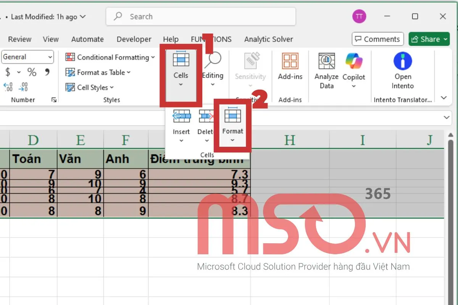
Task: Apply comma style number format
Action: tap(47, 72)
